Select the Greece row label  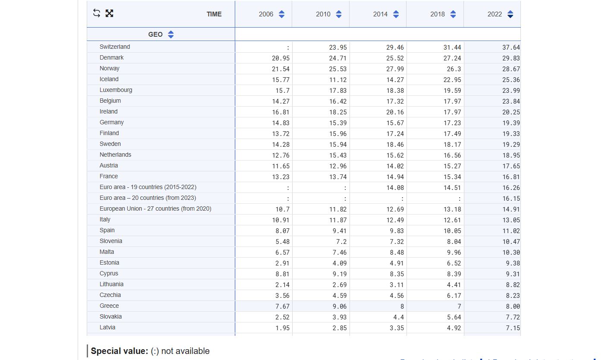tap(109, 306)
